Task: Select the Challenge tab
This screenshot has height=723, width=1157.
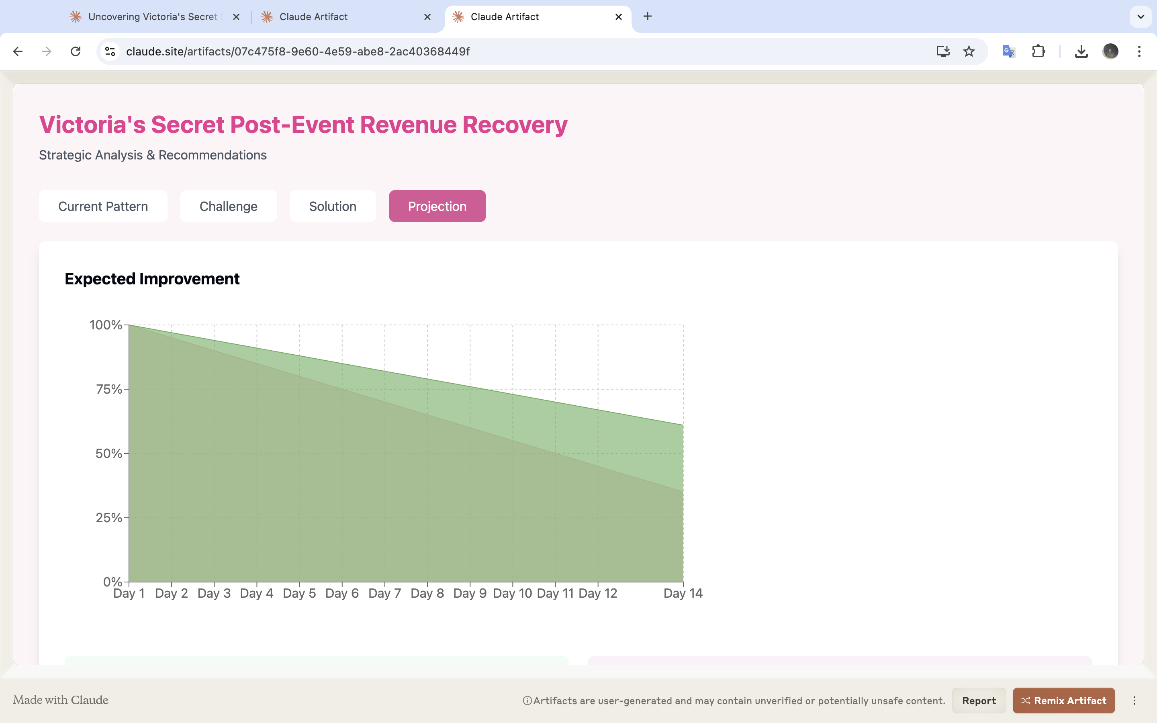Action: coord(228,206)
